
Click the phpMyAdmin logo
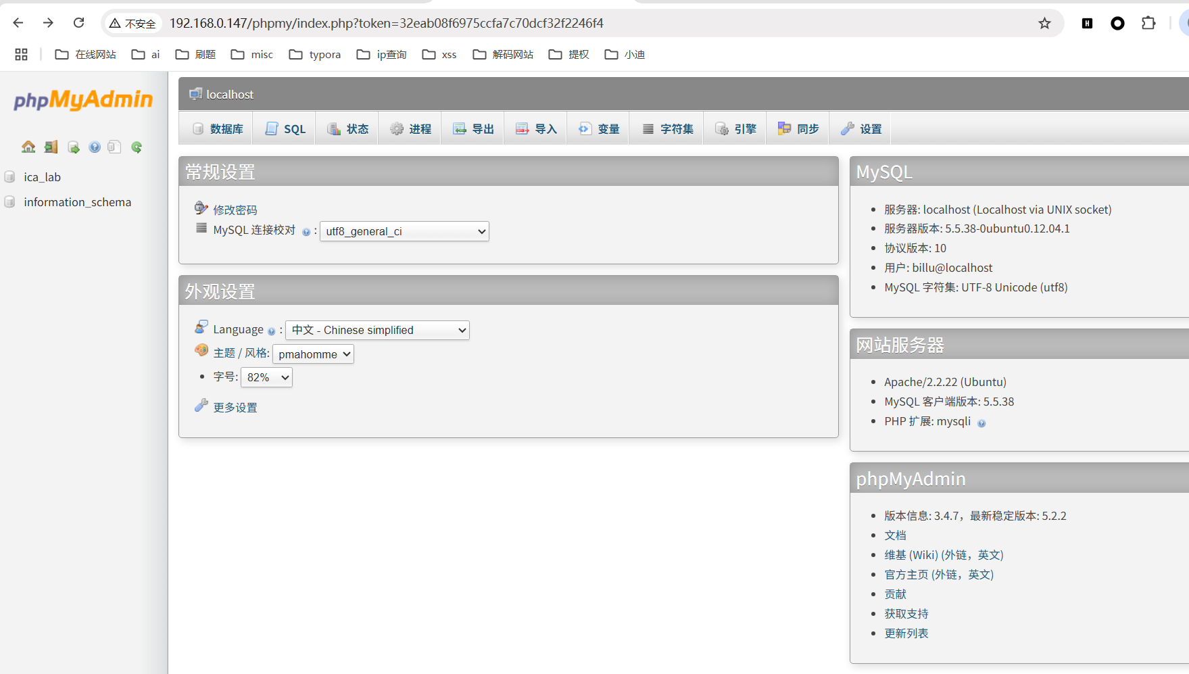83,100
